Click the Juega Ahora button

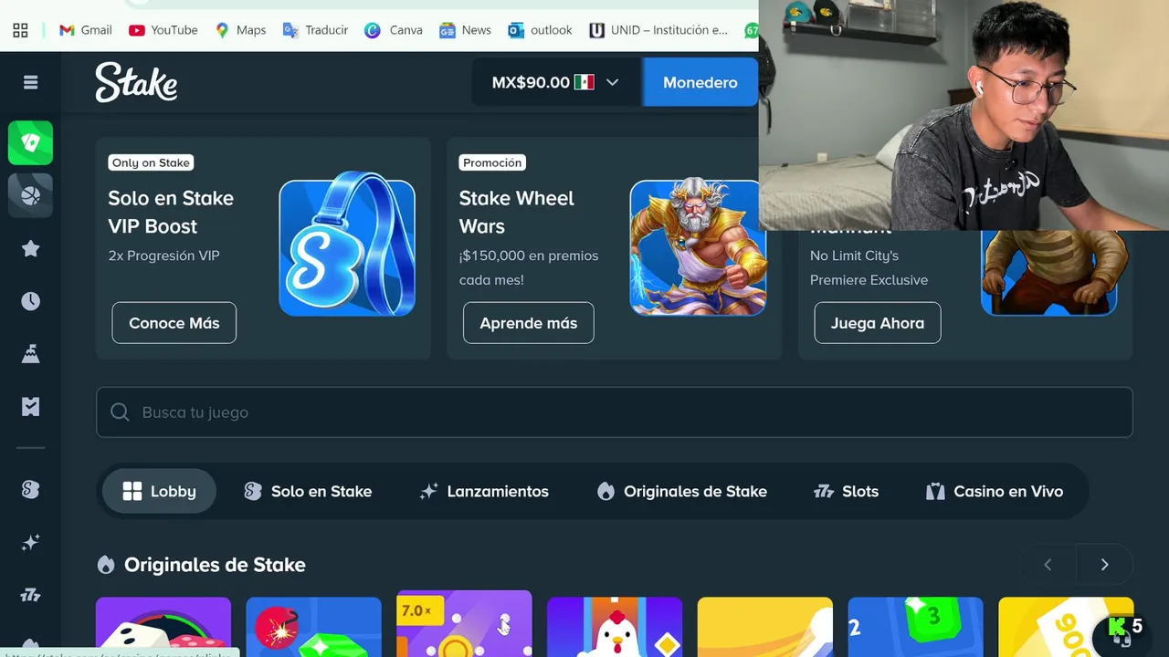[878, 323]
